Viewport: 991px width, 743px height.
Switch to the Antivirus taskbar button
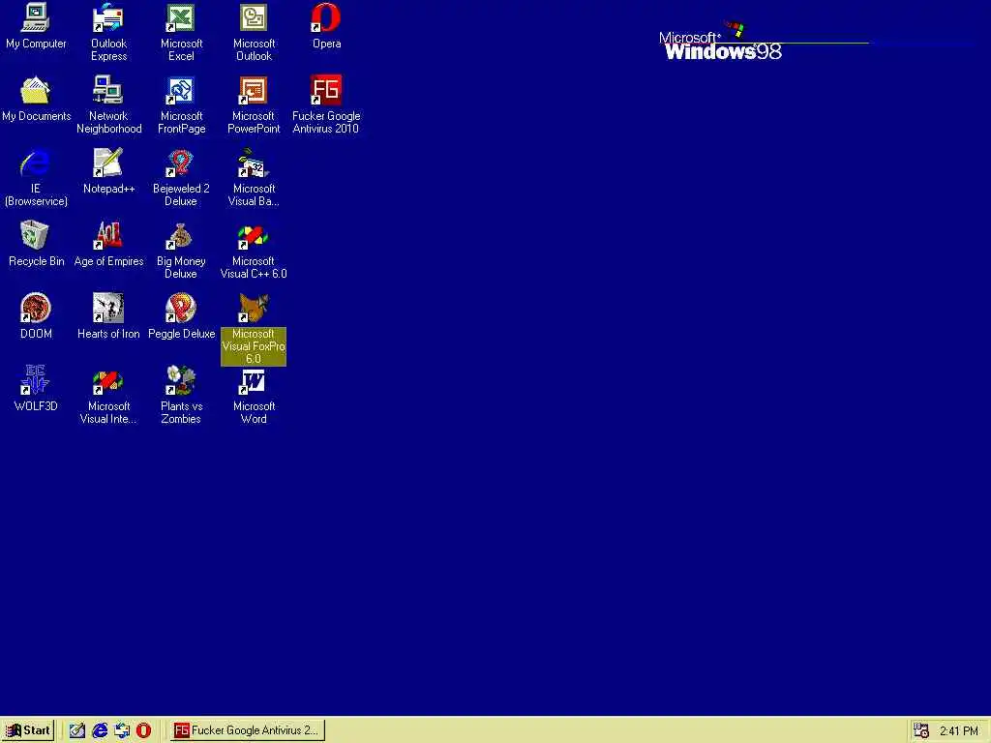pyautogui.click(x=247, y=730)
